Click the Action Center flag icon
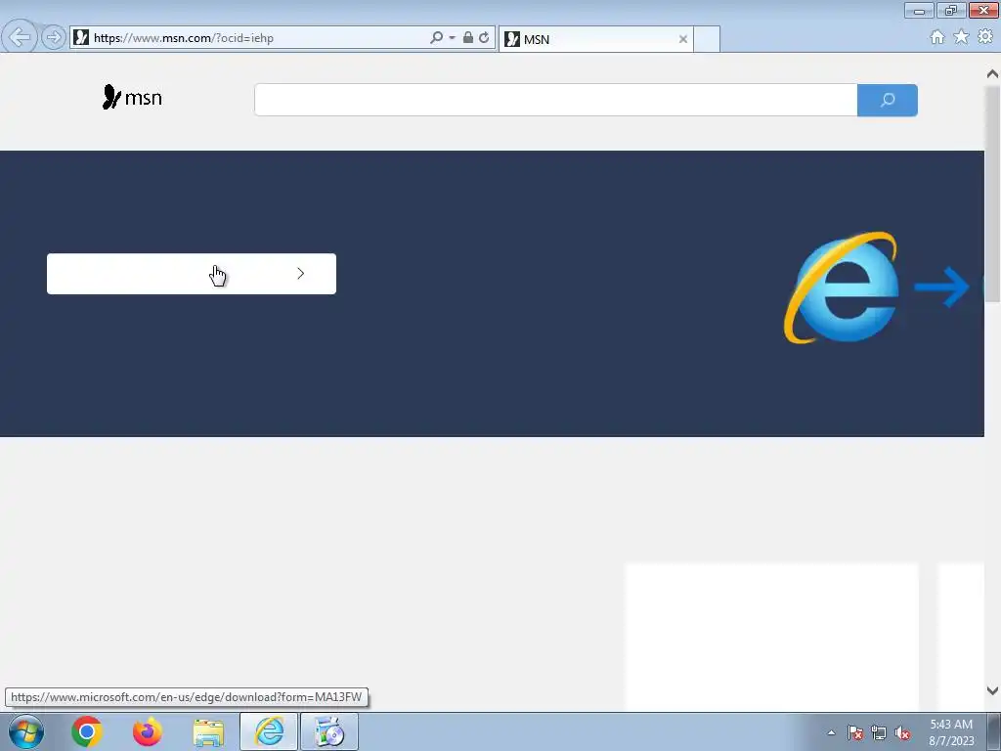Screen dimensions: 1001x751 click(855, 732)
